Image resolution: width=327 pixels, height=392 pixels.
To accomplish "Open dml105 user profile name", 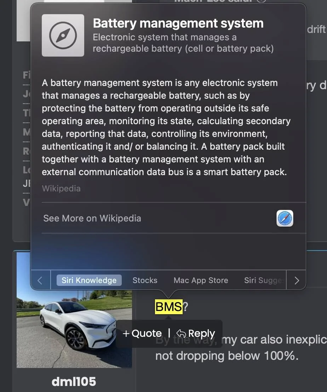I will pyautogui.click(x=74, y=381).
